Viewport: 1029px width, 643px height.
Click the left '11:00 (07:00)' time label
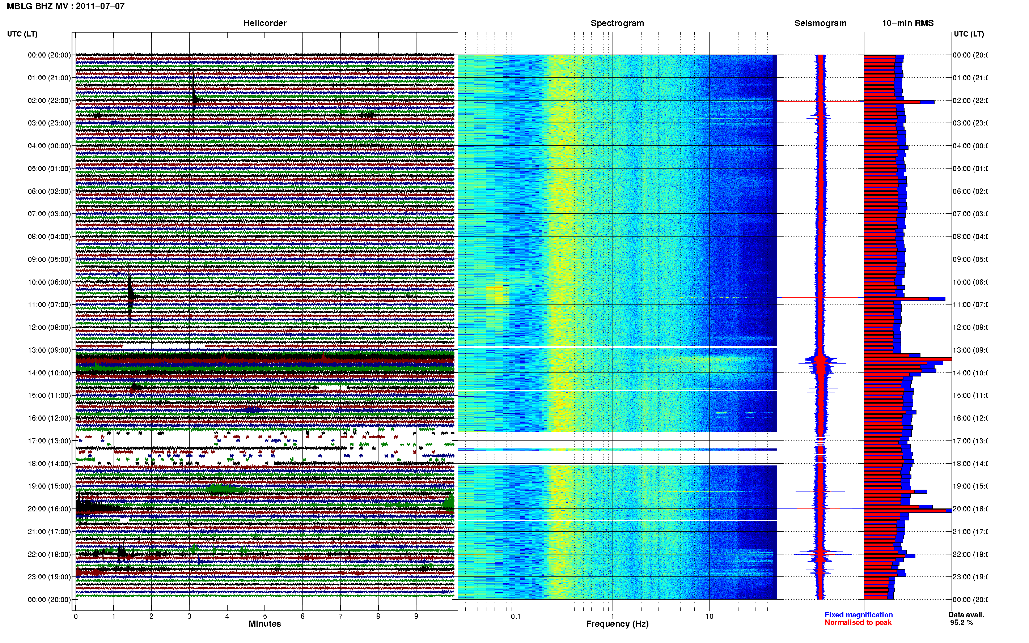click(49, 305)
